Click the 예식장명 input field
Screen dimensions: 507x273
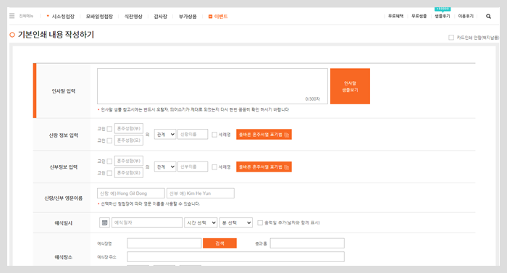[x=164, y=243]
